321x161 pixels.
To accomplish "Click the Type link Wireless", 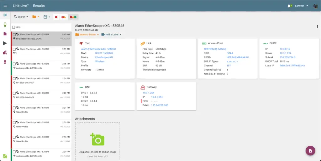I will [100, 61].
